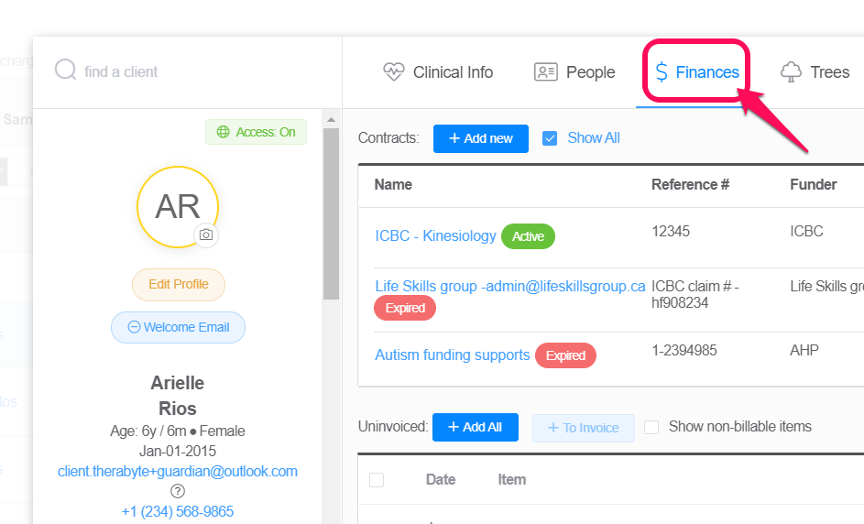
Task: Click Expired badge under Life Skills group
Action: 405,308
